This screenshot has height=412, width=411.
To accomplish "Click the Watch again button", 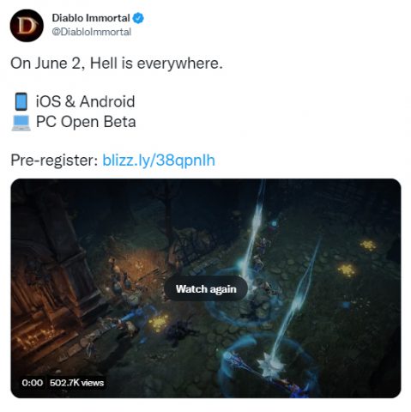I will 206,288.
